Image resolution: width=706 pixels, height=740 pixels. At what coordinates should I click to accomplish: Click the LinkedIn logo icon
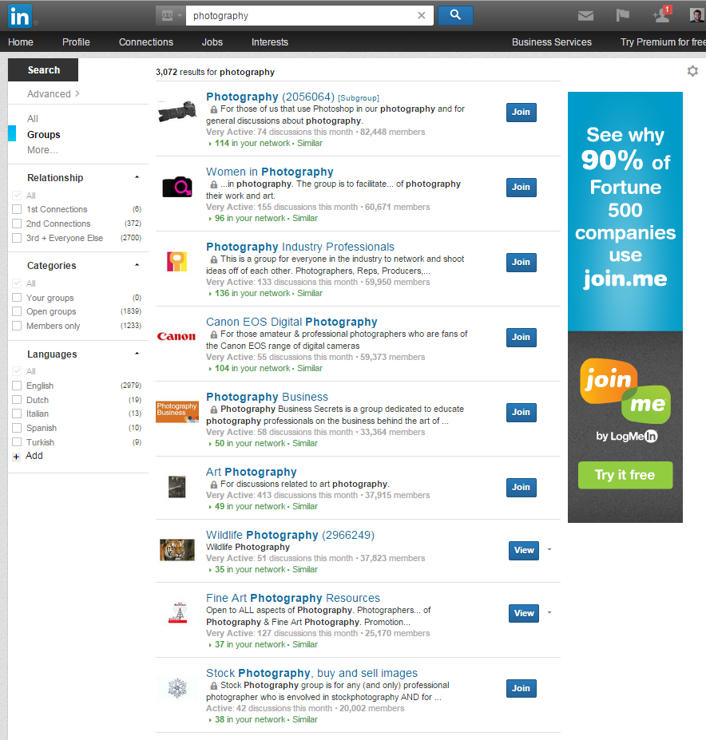coord(19,16)
